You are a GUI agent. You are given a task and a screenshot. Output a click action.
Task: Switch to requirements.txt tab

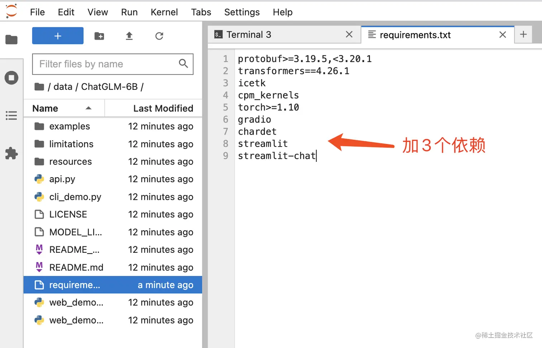[438, 35]
